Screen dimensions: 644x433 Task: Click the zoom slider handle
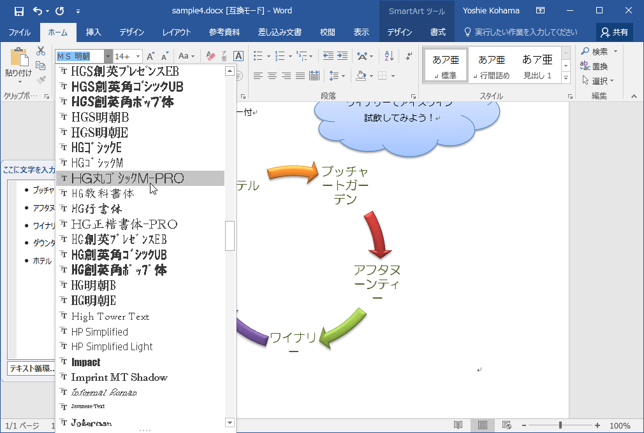click(x=560, y=425)
